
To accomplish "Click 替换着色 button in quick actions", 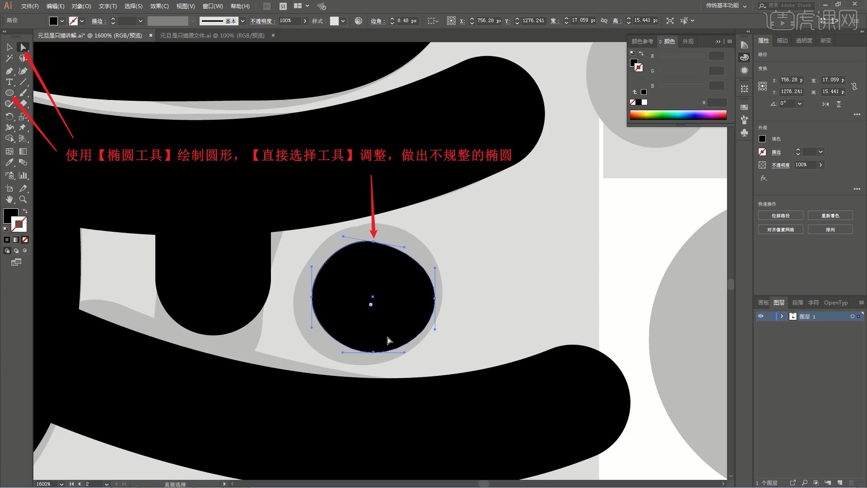I will click(x=831, y=216).
